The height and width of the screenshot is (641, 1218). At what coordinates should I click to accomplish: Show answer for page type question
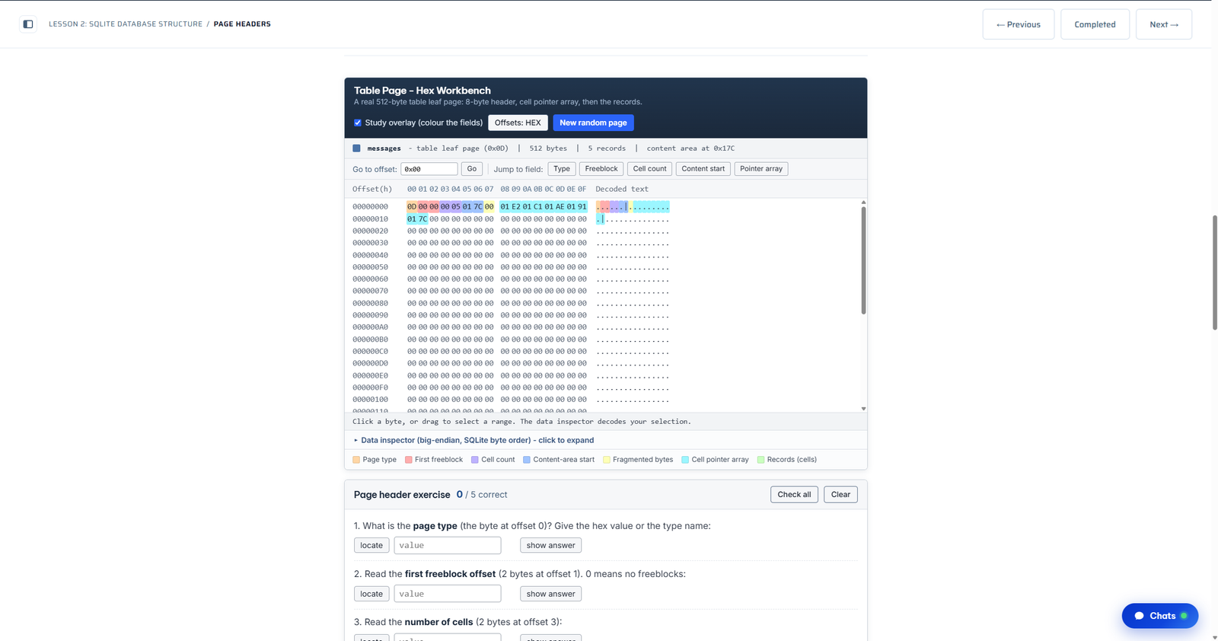click(550, 545)
